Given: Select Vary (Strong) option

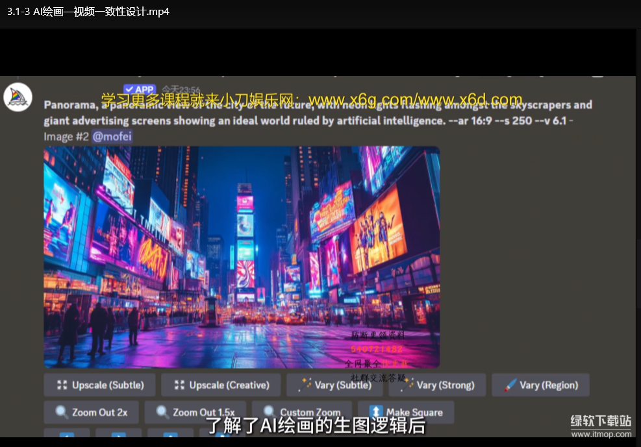Looking at the screenshot, I should (437, 385).
